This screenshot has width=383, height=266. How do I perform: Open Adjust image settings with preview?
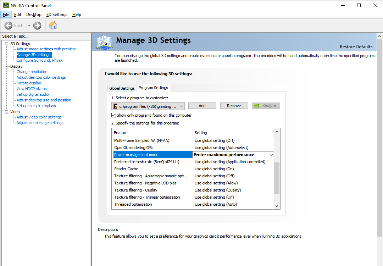(46, 49)
